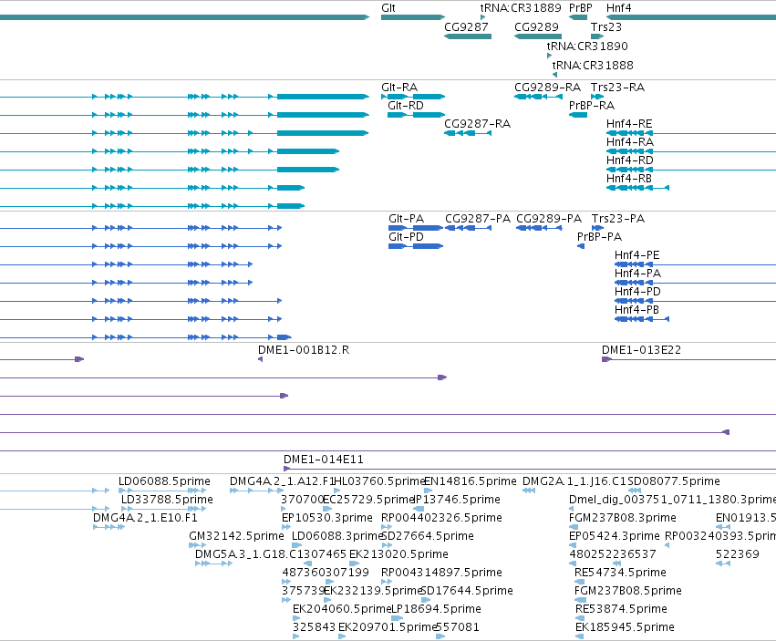This screenshot has width=776, height=641.
Task: Click the tRNA:CR31890 label
Action: (x=587, y=46)
